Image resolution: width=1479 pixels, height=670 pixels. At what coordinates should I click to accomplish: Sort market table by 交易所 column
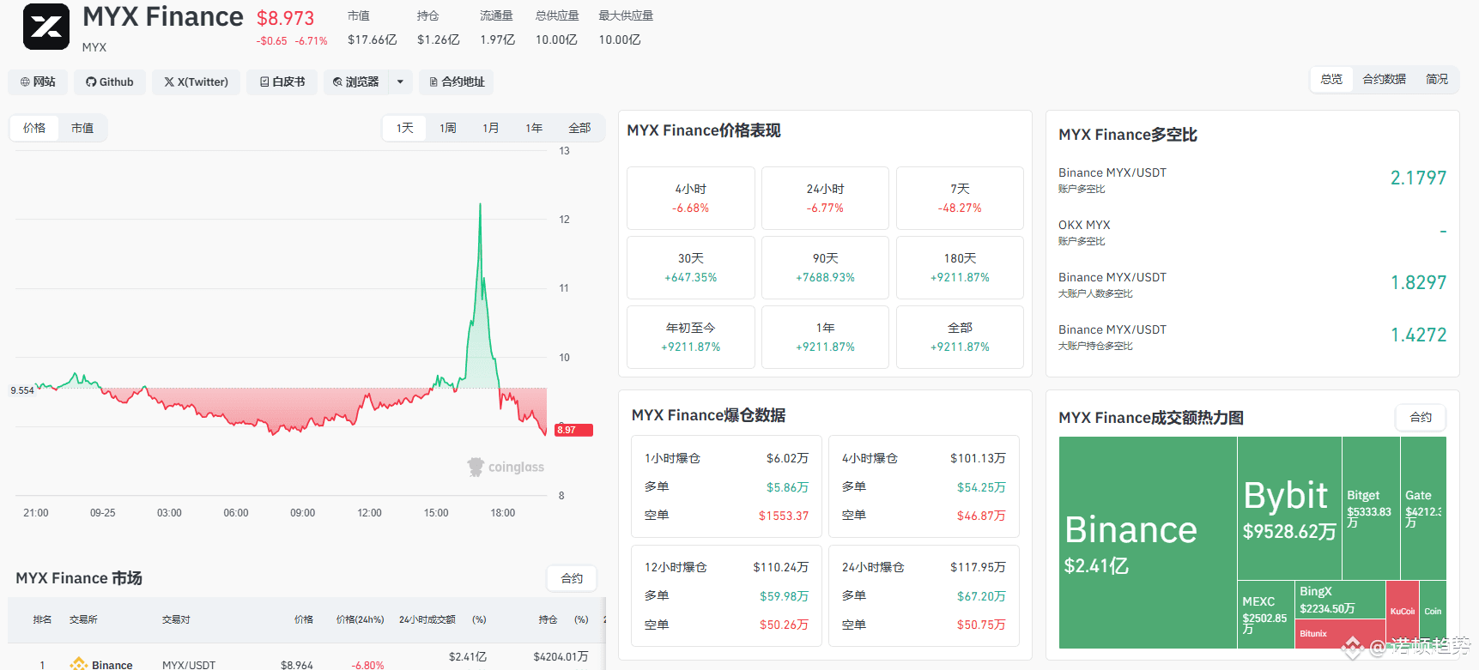(x=83, y=619)
